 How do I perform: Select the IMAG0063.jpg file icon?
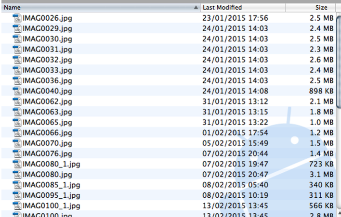click(17, 112)
